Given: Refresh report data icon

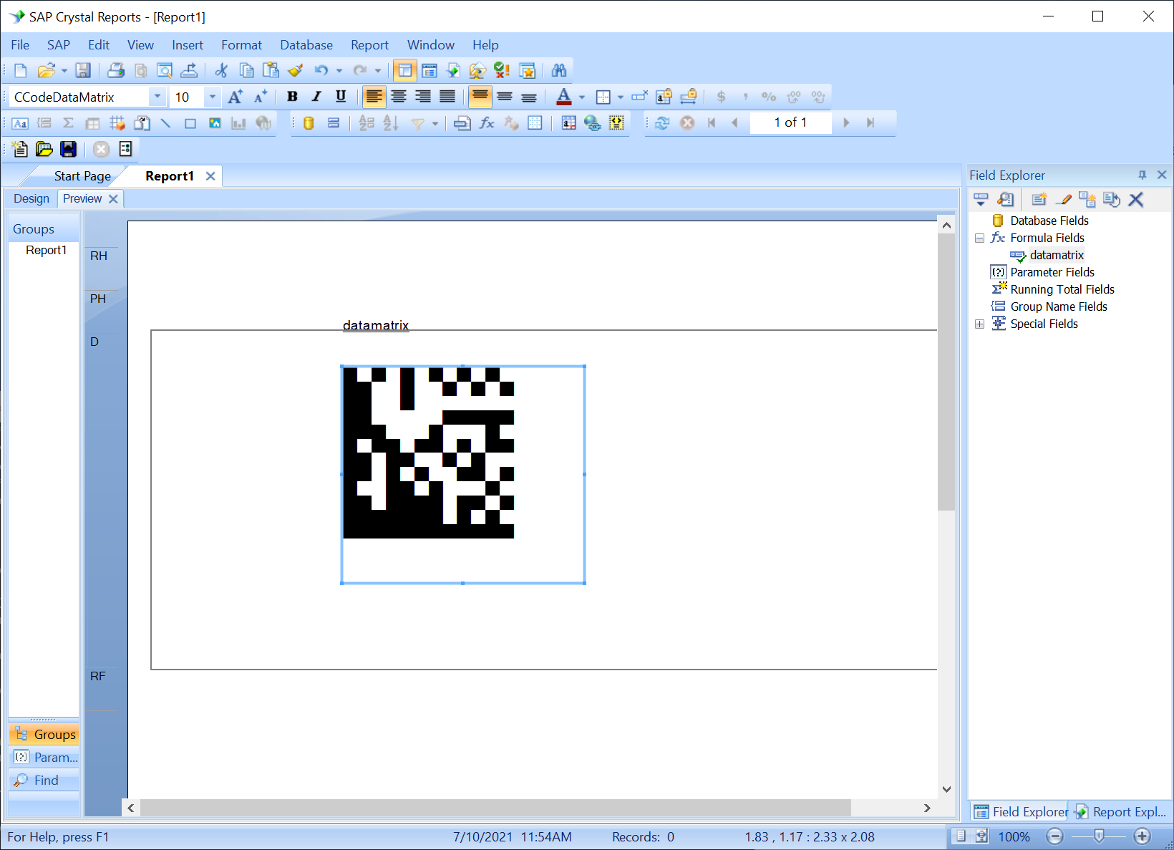Looking at the screenshot, I should tap(662, 123).
